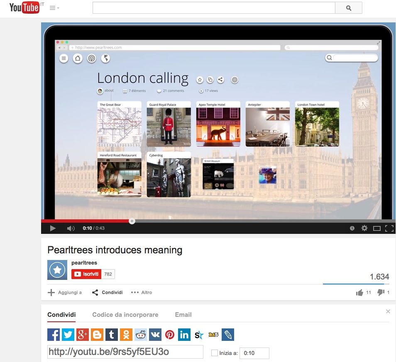This screenshot has width=396, height=362.
Task: Share the video on reddit
Action: click(x=141, y=335)
